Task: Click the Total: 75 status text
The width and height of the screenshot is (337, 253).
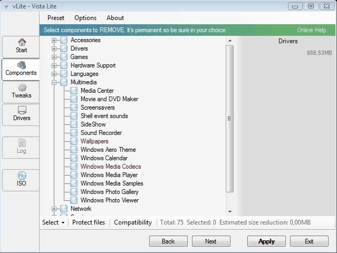Action: [x=171, y=222]
